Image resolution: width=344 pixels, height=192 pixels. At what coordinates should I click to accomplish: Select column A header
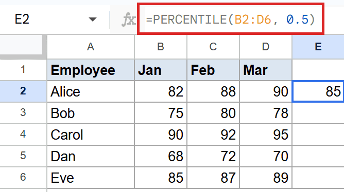coord(91,47)
